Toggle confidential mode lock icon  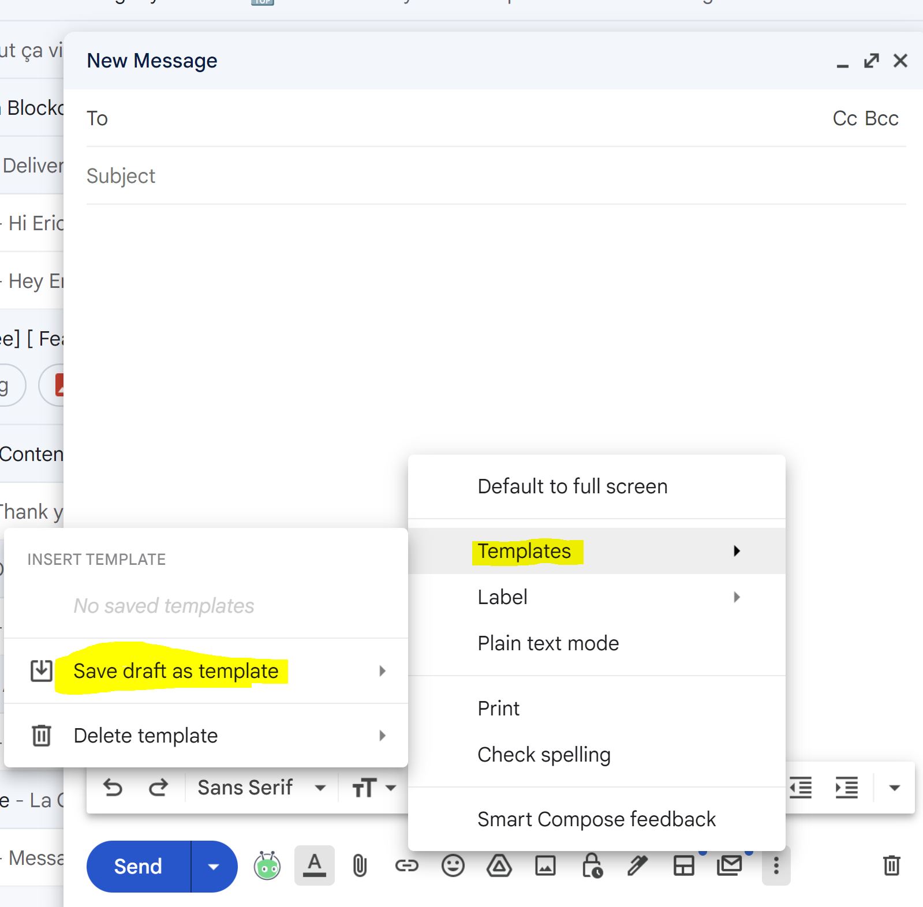pyautogui.click(x=592, y=866)
